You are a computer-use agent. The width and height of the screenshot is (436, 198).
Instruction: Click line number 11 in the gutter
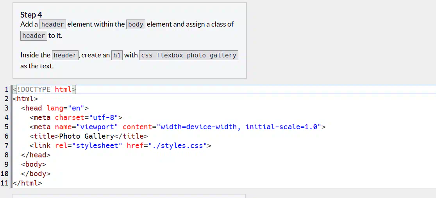5,183
